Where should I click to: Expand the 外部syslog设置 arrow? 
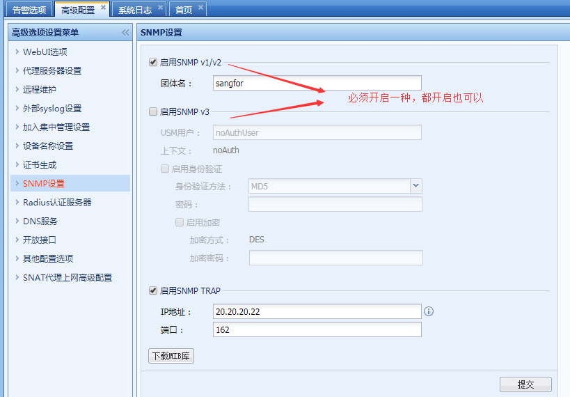17,108
